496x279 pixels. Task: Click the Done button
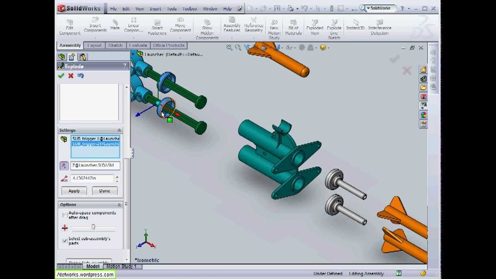105,191
